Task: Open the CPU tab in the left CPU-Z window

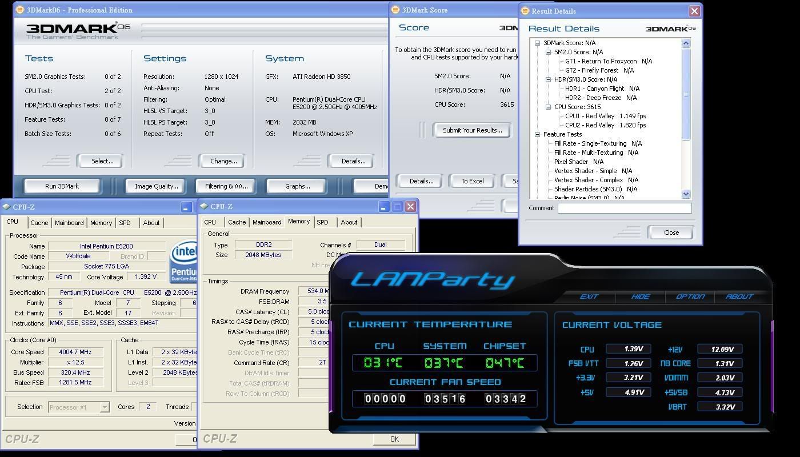Action: (x=12, y=222)
